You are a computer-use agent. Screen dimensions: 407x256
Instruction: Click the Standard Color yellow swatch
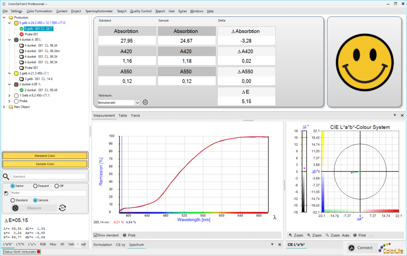coord(45,156)
